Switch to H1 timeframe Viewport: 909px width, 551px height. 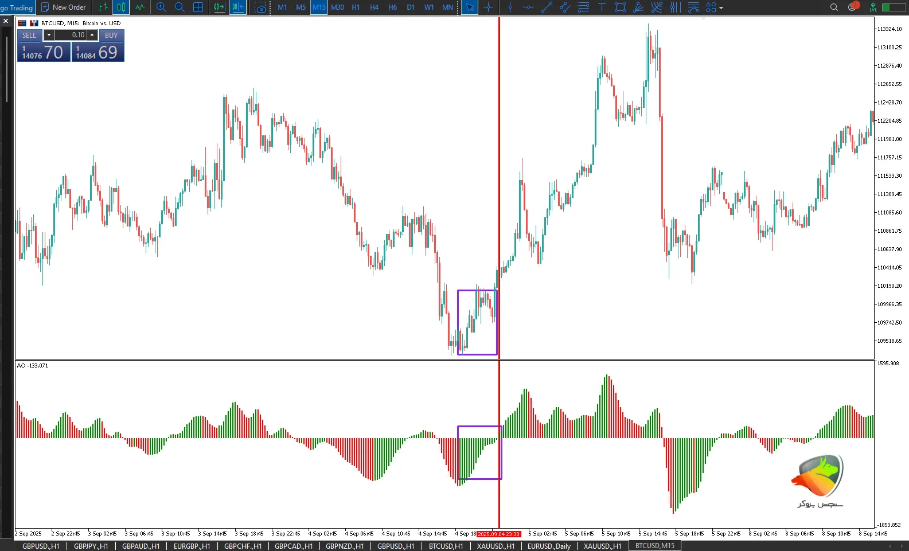(356, 7)
